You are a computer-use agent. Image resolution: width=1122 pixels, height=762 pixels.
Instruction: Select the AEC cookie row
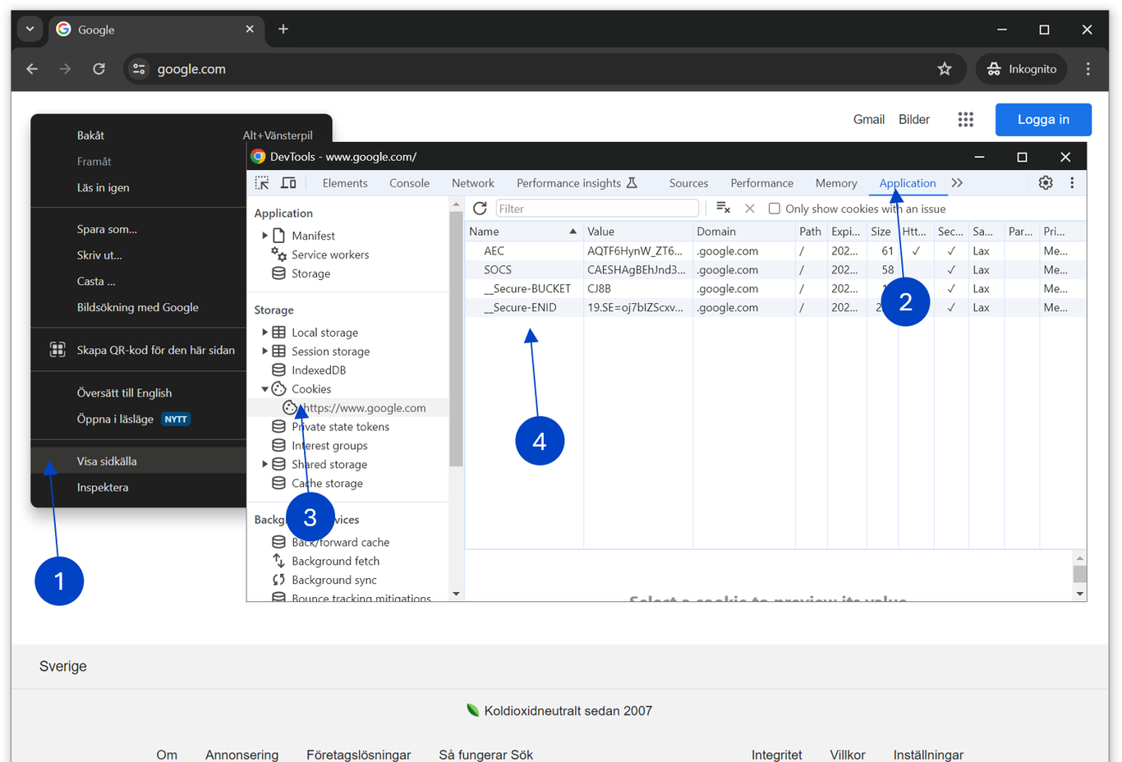[x=775, y=251]
